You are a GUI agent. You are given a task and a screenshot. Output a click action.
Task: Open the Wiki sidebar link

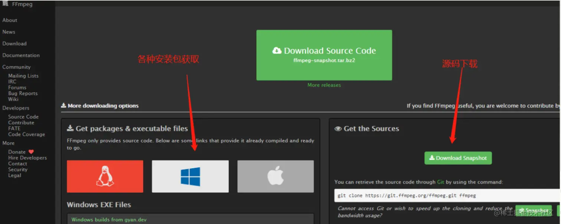tap(13, 99)
